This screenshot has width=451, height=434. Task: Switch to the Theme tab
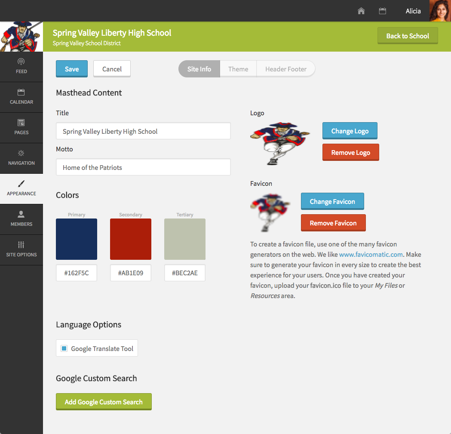tap(238, 69)
